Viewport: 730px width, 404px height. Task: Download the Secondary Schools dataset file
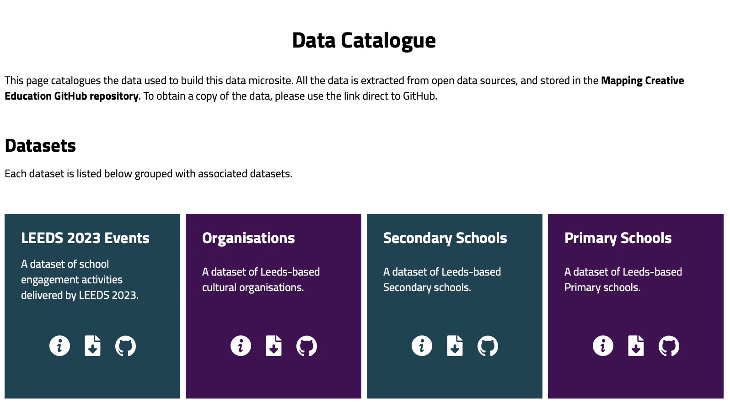pyautogui.click(x=455, y=346)
